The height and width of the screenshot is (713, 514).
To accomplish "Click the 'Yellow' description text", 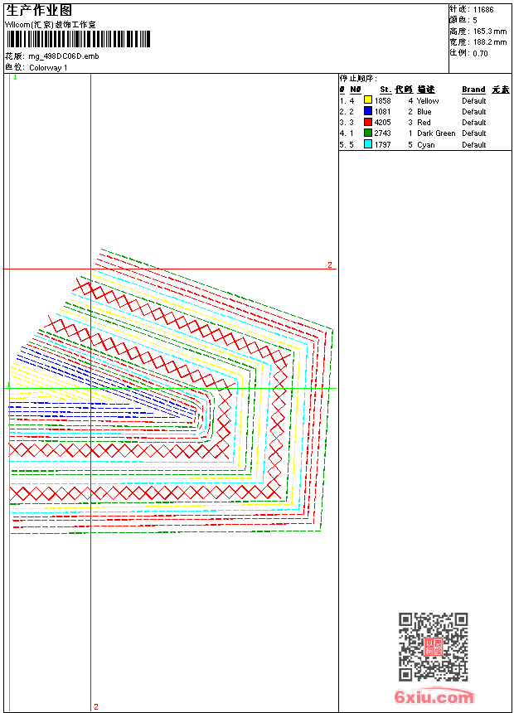I will tap(428, 101).
